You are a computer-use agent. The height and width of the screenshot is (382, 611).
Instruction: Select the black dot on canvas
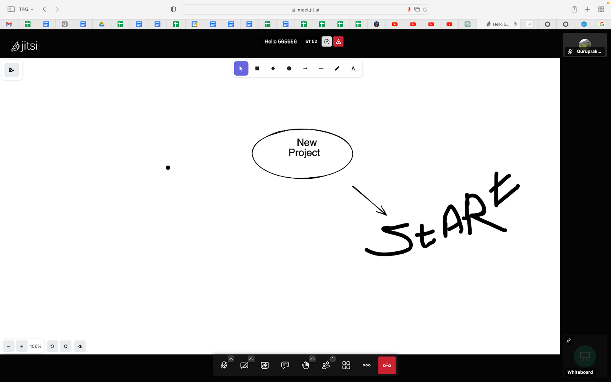tap(168, 168)
